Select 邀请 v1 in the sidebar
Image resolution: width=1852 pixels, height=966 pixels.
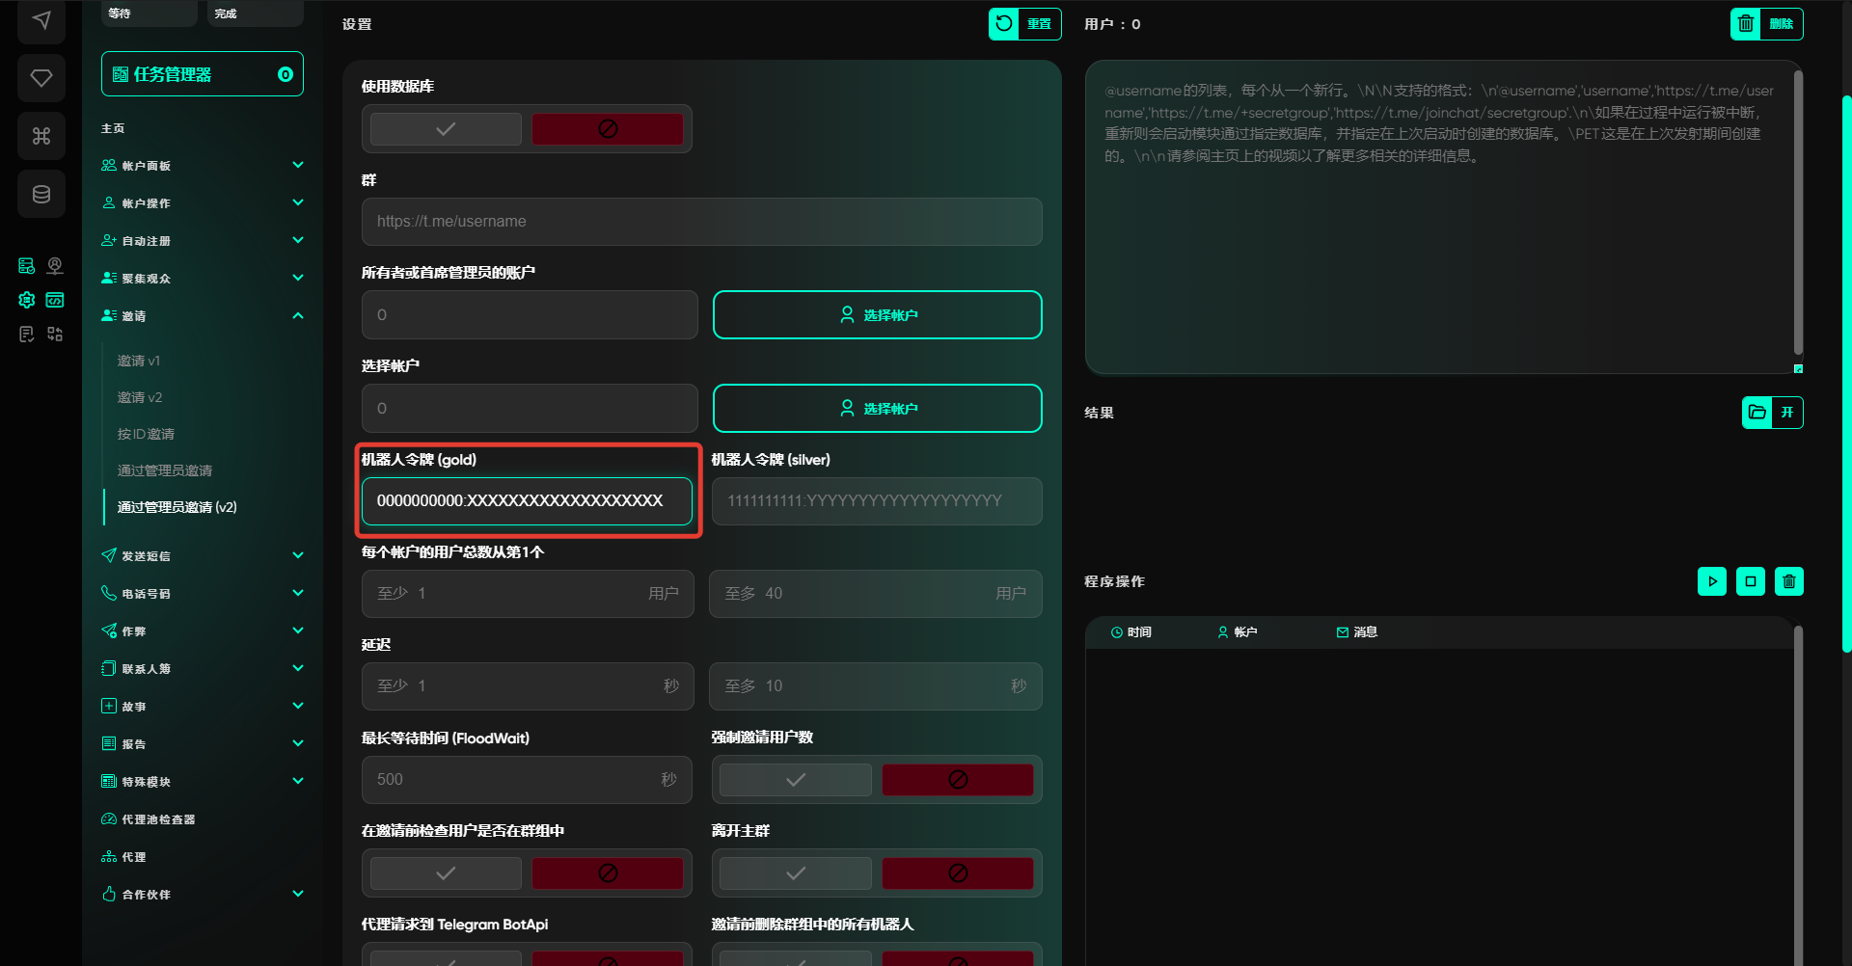tap(139, 361)
